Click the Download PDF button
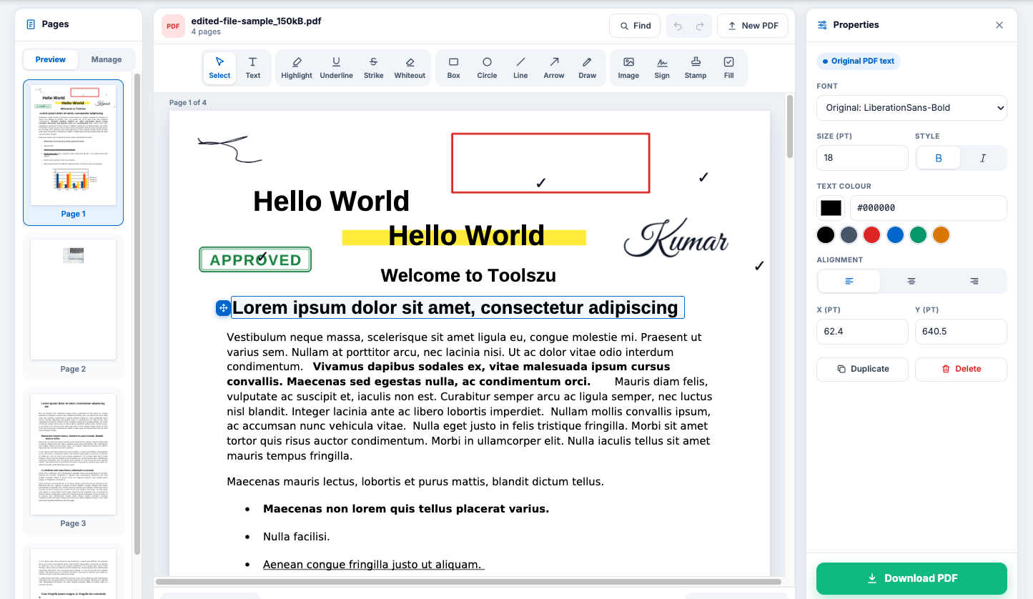 [x=911, y=578]
